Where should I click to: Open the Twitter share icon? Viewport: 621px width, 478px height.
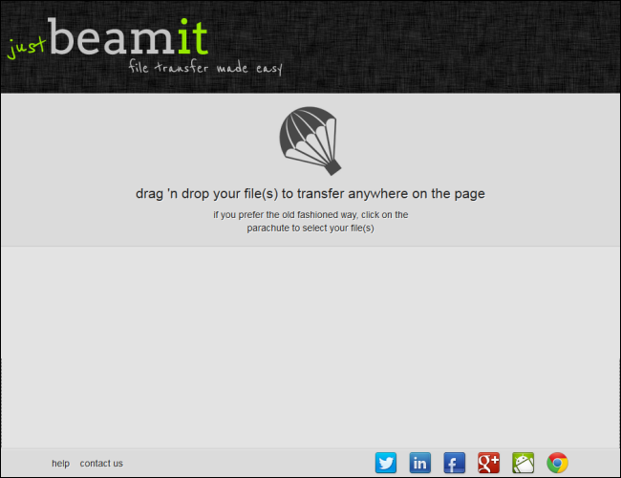coord(386,463)
